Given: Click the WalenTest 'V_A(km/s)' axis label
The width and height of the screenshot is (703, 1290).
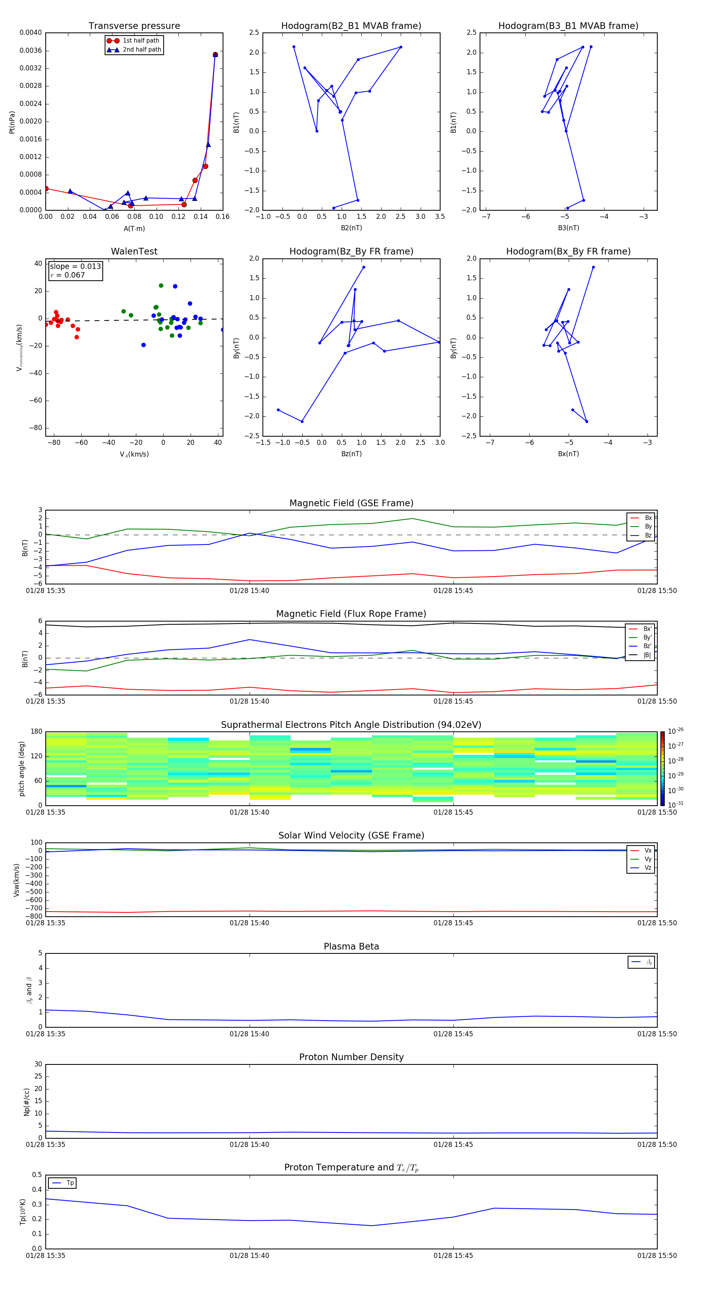Looking at the screenshot, I should 134,454.
